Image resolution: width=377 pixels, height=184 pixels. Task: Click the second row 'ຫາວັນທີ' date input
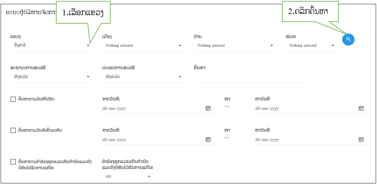click(x=305, y=140)
